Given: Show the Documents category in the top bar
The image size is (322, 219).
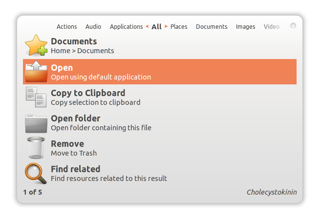Looking at the screenshot, I should [212, 27].
